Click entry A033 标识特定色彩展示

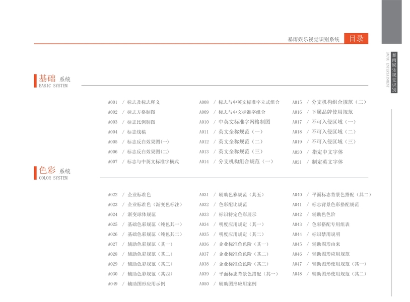pos(228,214)
